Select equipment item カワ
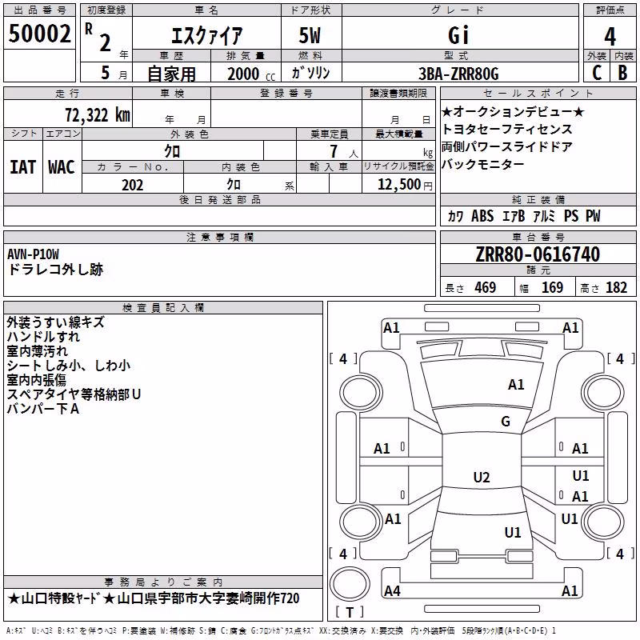The image size is (640, 640). [x=455, y=216]
